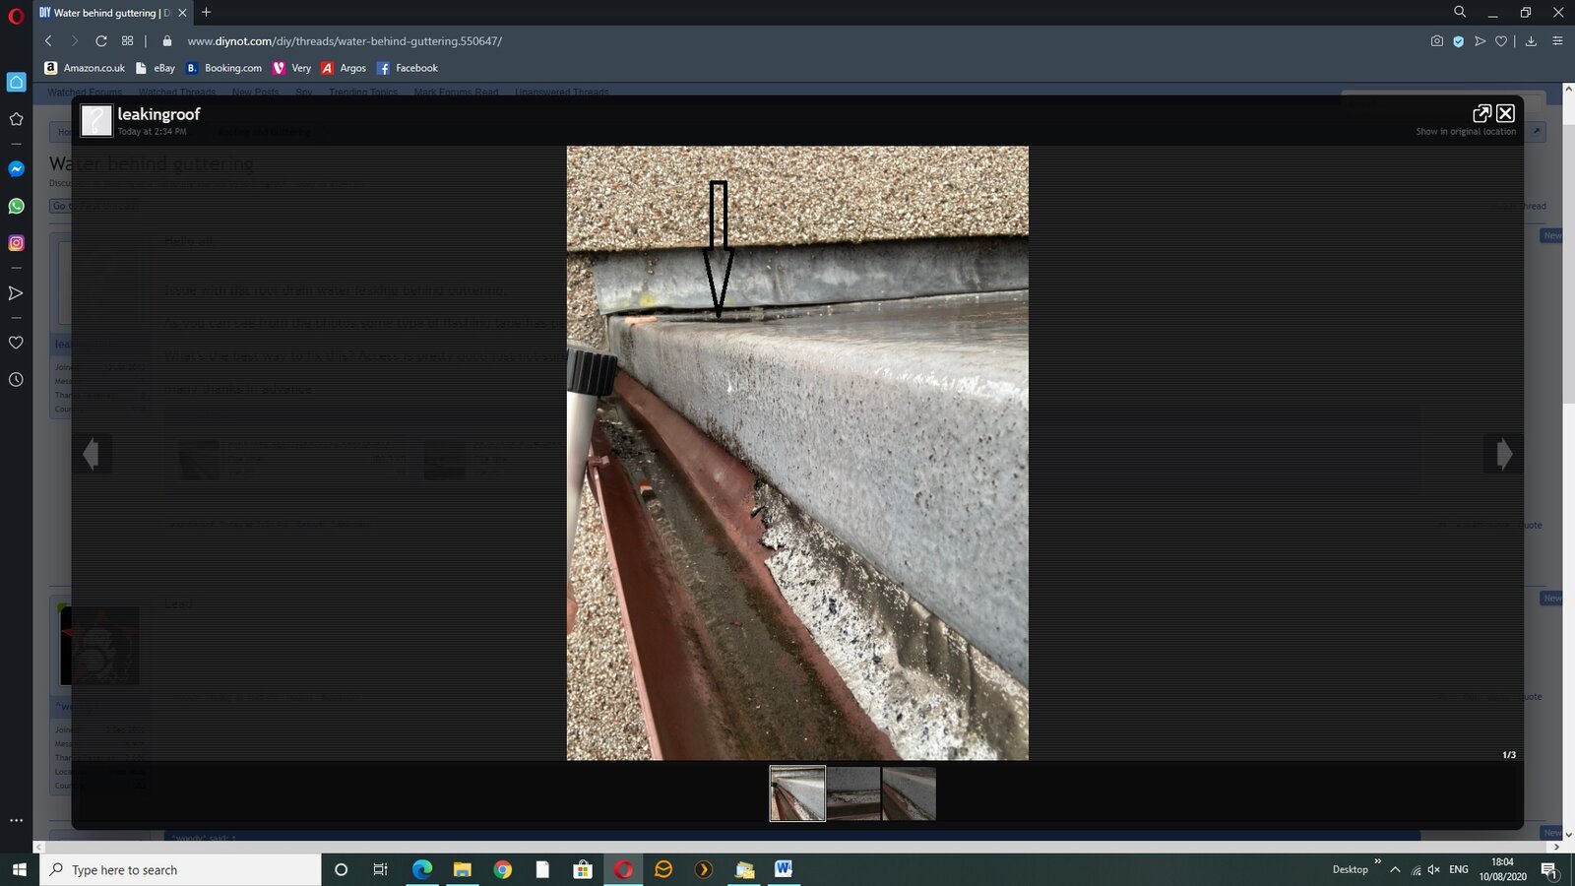Click the Opera snapshot camera icon
Viewport: 1575px width, 886px height.
[x=1436, y=41]
